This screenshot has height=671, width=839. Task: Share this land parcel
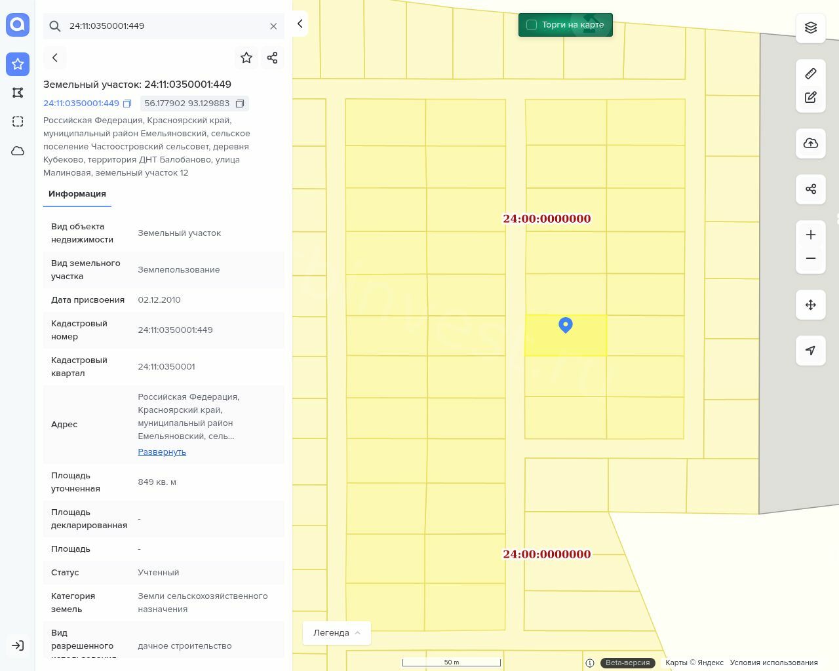pyautogui.click(x=273, y=58)
